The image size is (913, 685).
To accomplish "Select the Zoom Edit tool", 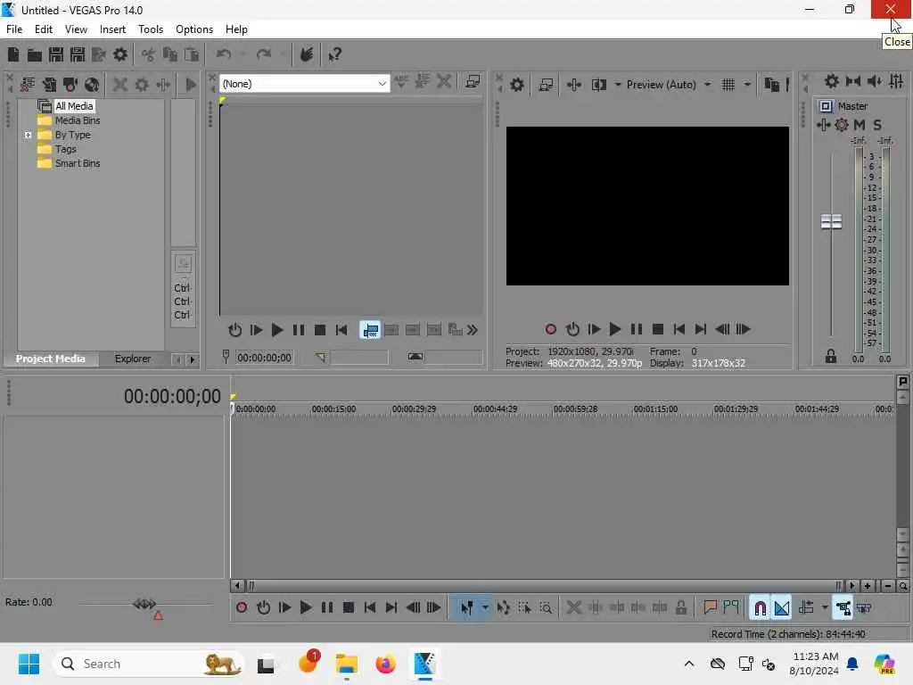I will pos(547,608).
